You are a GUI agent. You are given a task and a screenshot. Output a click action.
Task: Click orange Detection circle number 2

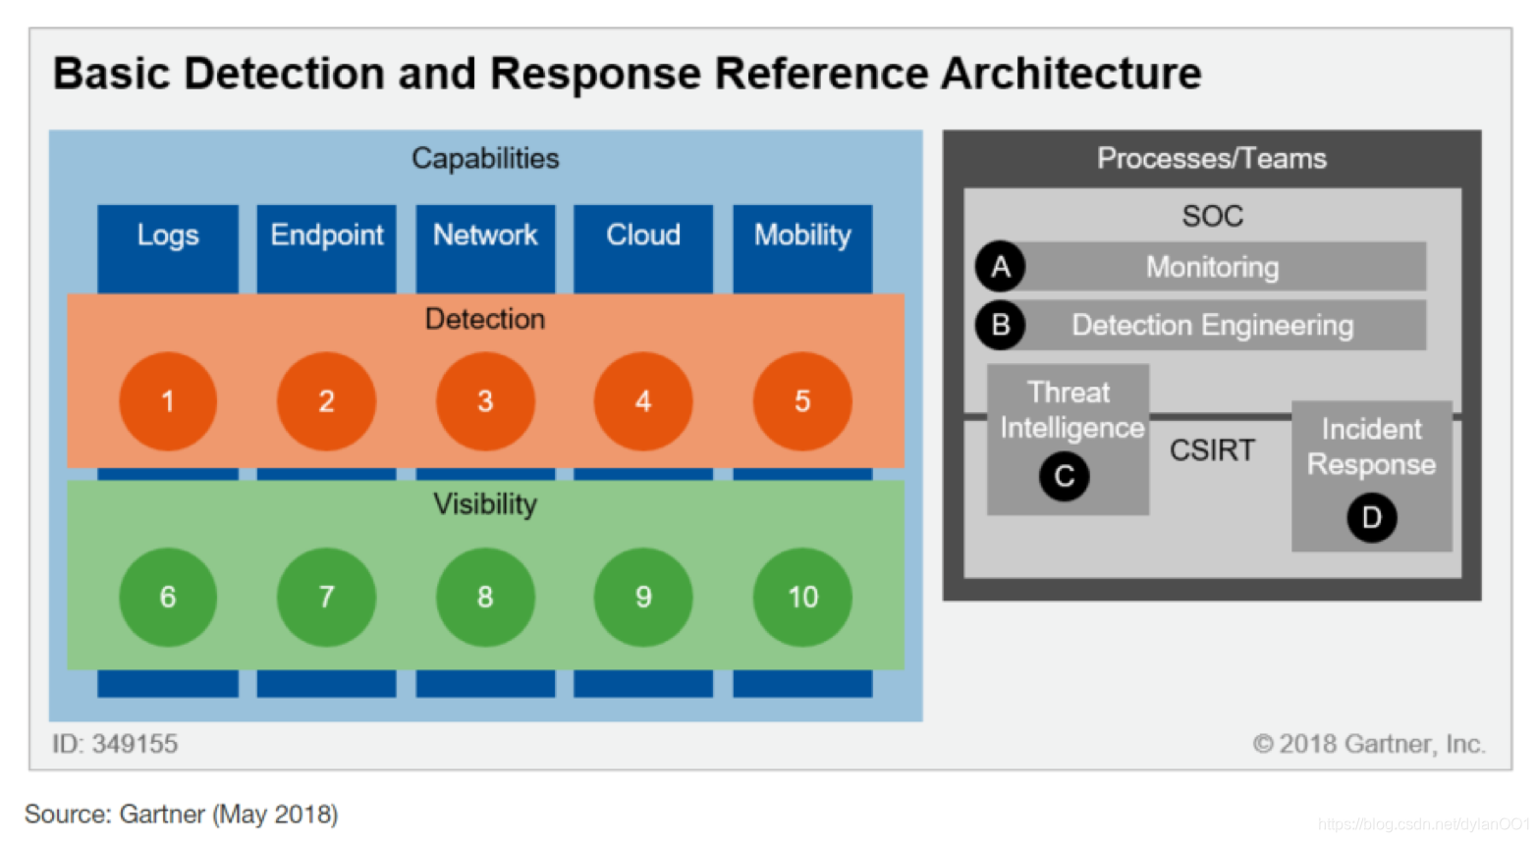(326, 401)
